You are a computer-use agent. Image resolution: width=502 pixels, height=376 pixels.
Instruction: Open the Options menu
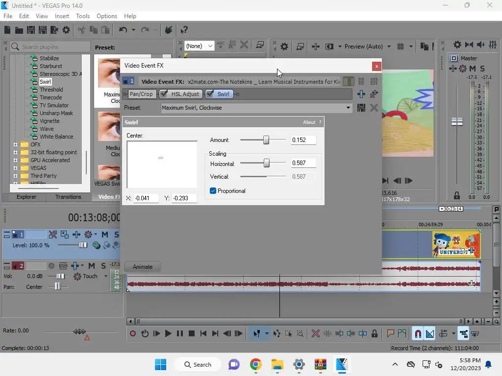tap(106, 16)
